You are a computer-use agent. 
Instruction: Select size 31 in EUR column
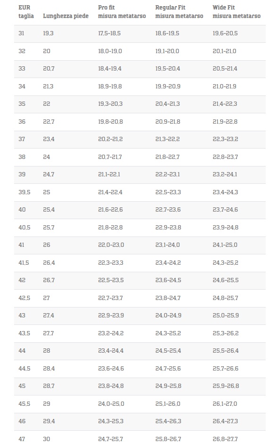pyautogui.click(x=22, y=33)
